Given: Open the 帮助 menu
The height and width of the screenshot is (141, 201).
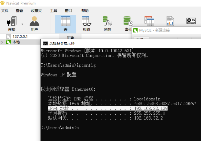Looking at the screenshot, I should point(85,11).
